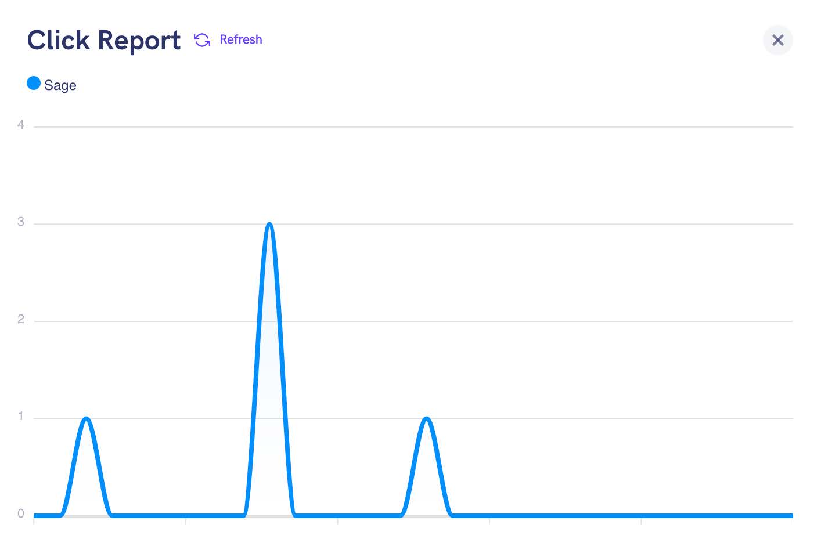Click the fifth x-axis tick mark

point(641,521)
